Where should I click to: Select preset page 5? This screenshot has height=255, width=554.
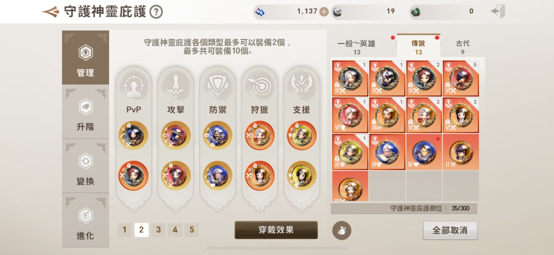coord(192,230)
